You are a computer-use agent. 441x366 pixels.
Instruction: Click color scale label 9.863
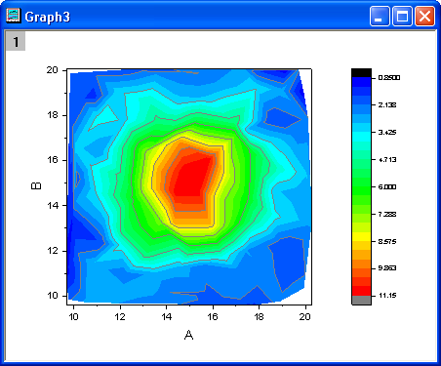tap(387, 268)
